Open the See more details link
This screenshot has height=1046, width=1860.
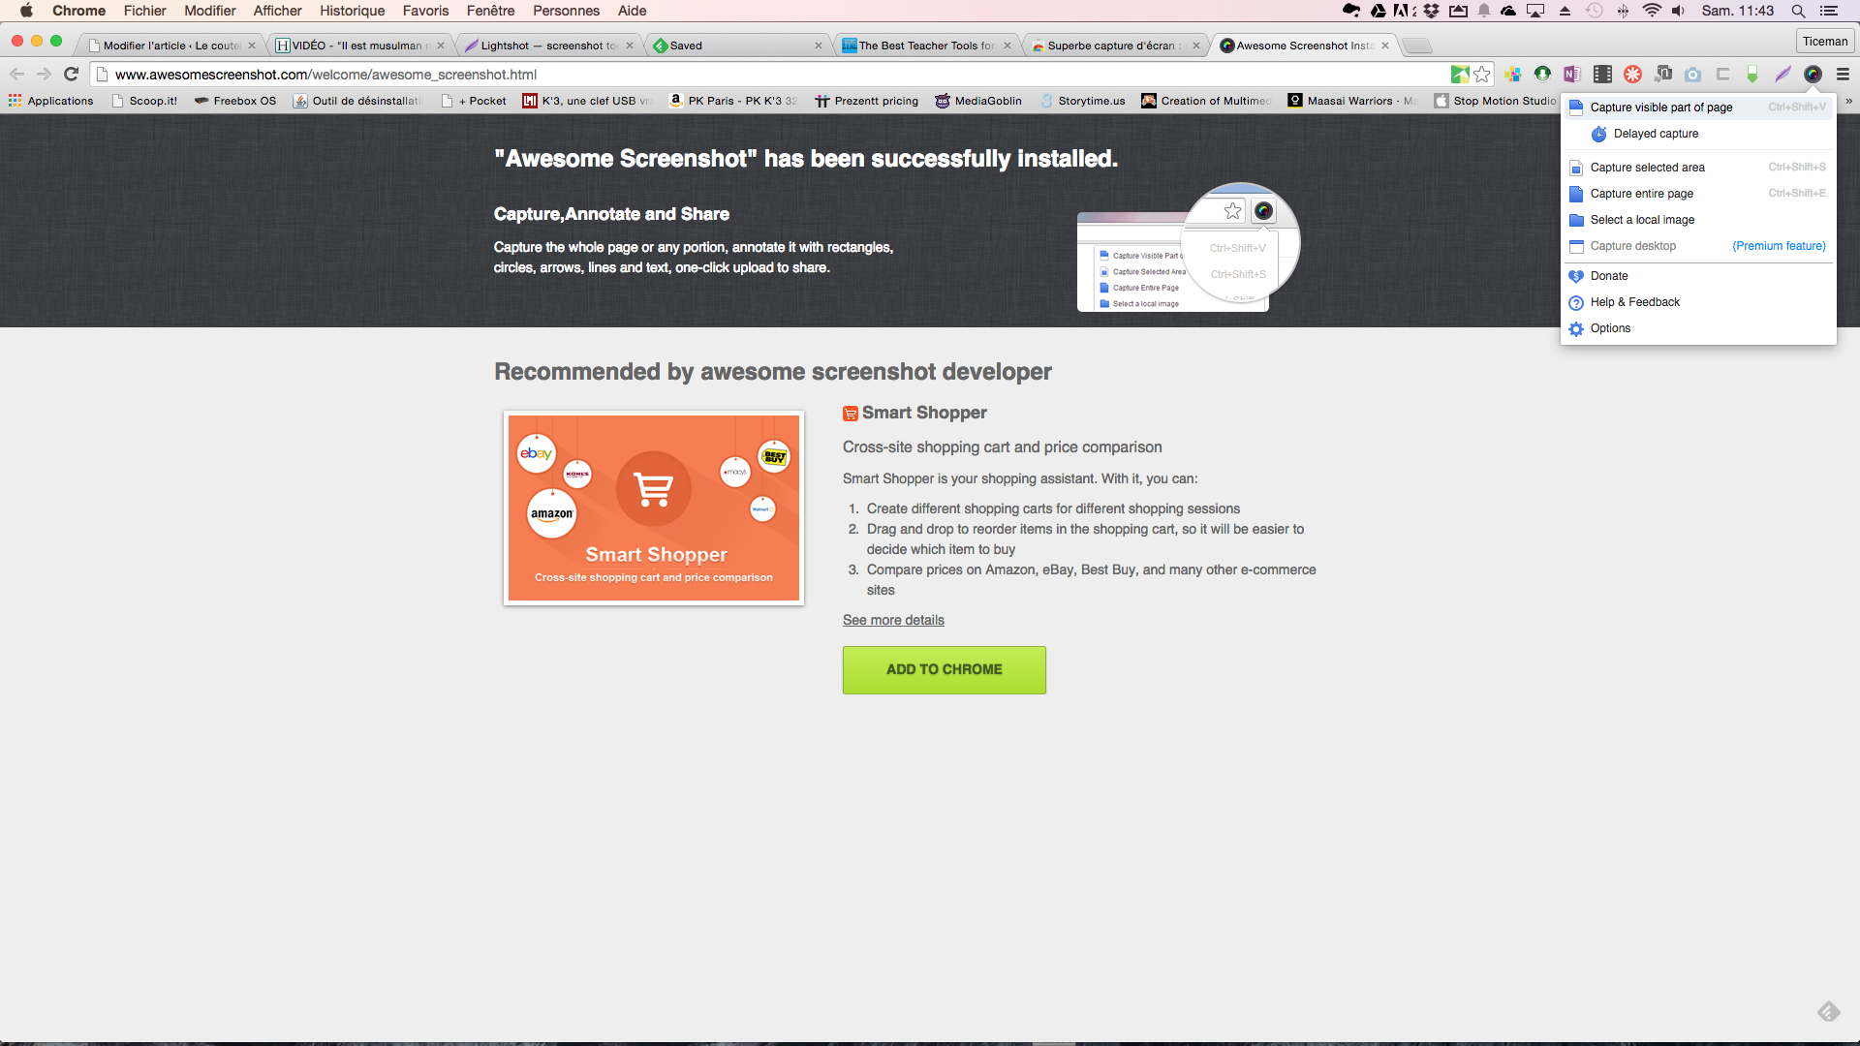click(x=892, y=620)
